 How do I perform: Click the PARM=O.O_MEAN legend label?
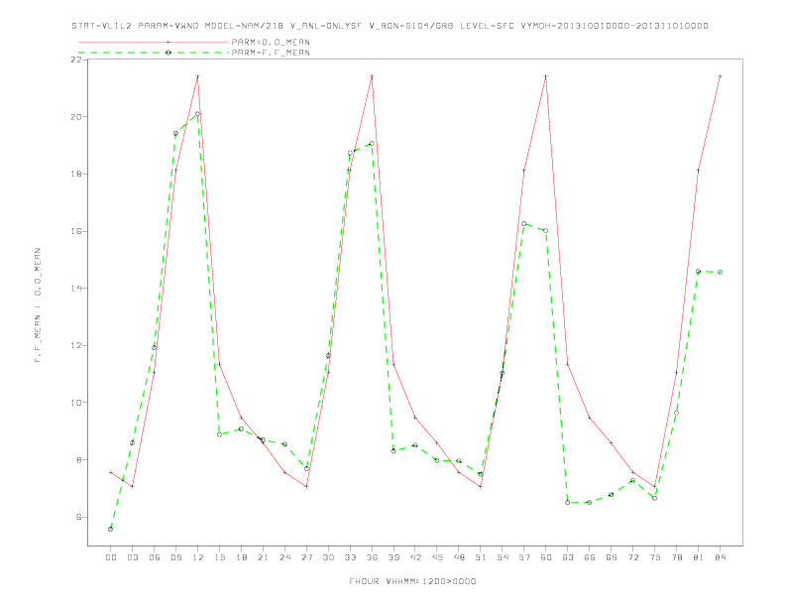(271, 42)
